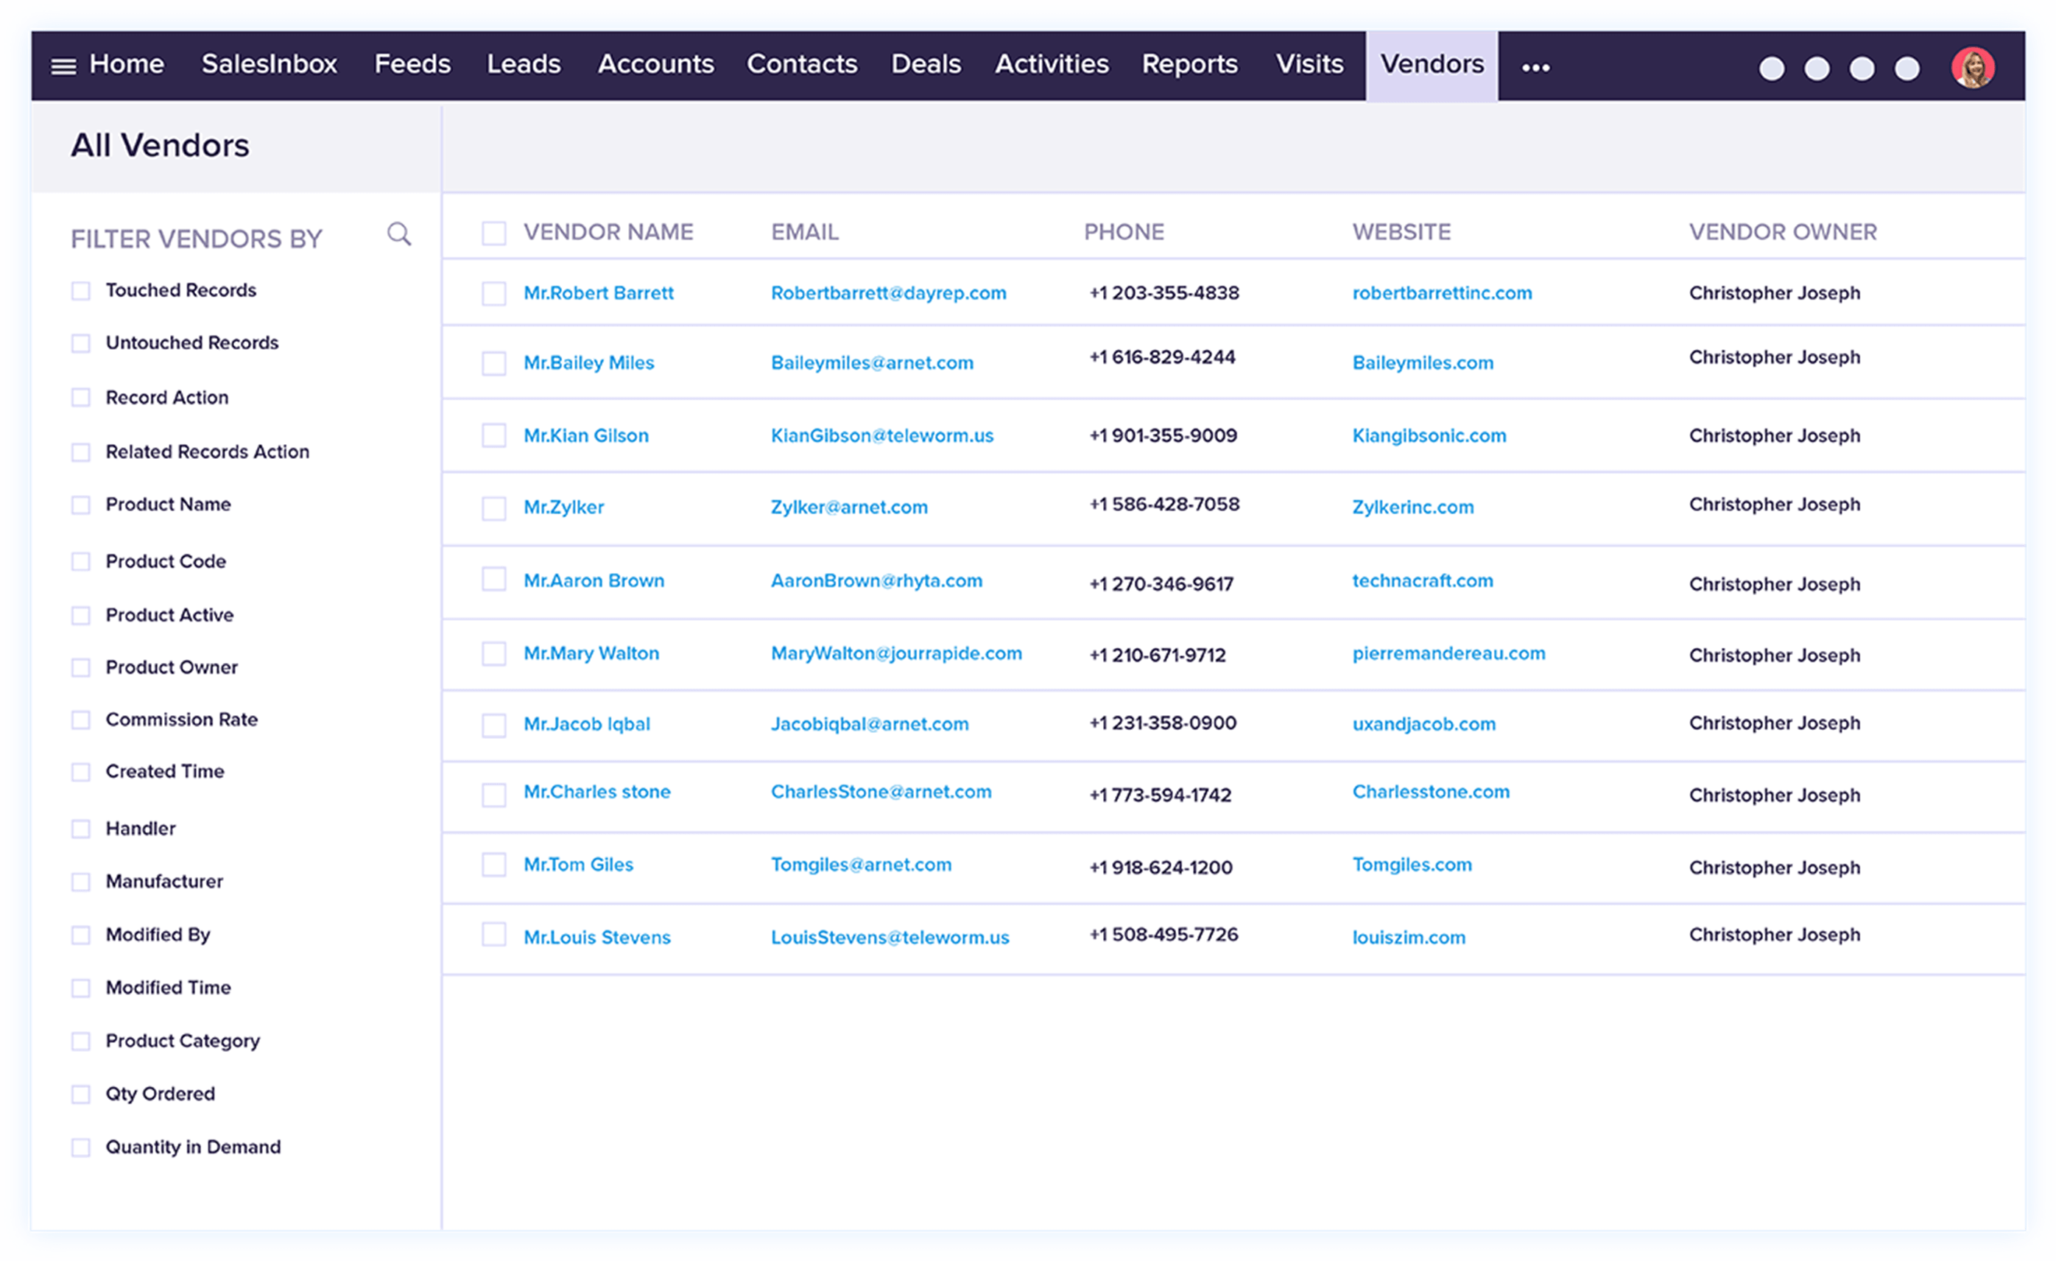Click the Vendor Owner column header
This screenshot has width=2056, height=1261.
[x=1782, y=232]
